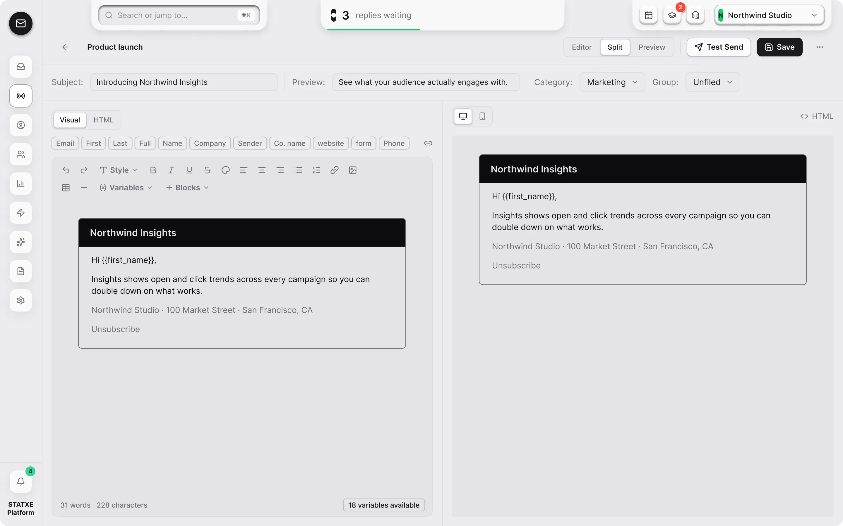This screenshot has width=843, height=526.
Task: Insert the Email variable chip
Action: tap(65, 143)
